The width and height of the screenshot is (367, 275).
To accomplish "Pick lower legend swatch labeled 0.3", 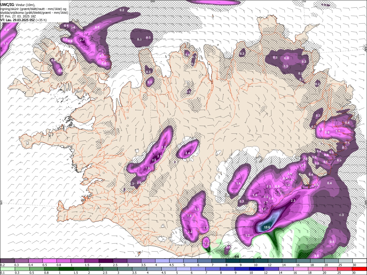I will [x=22, y=269].
